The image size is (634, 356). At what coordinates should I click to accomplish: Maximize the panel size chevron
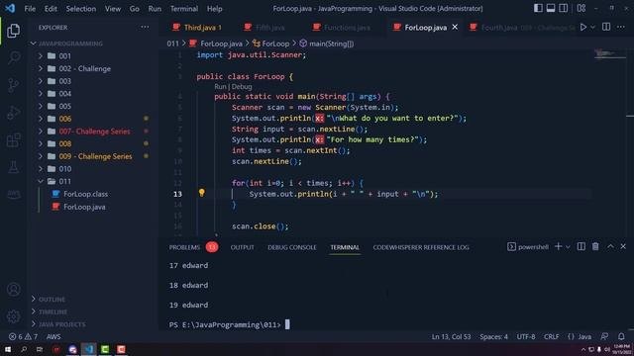(610, 246)
